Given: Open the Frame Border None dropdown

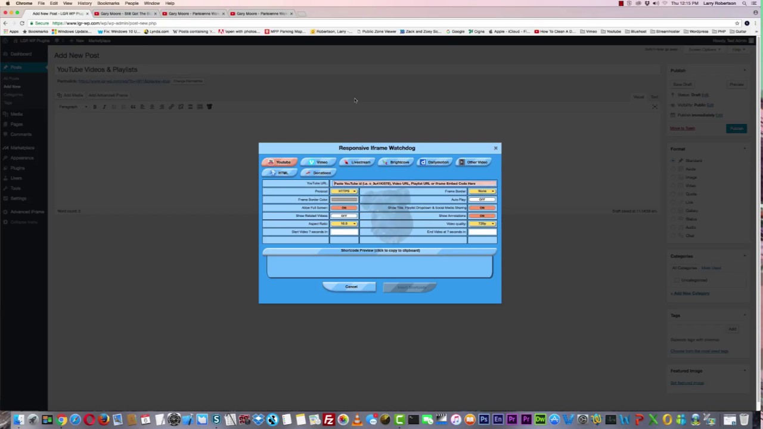Looking at the screenshot, I should (x=482, y=191).
